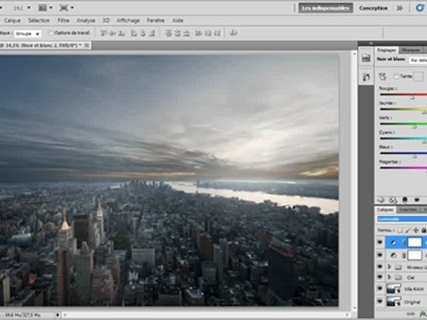
Task: Click the CS Live icon at top right
Action: click(420, 8)
